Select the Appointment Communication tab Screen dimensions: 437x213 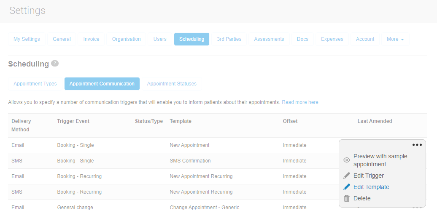click(102, 84)
